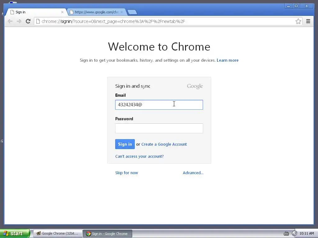
Task: Choose Skip for now
Action: (x=127, y=173)
